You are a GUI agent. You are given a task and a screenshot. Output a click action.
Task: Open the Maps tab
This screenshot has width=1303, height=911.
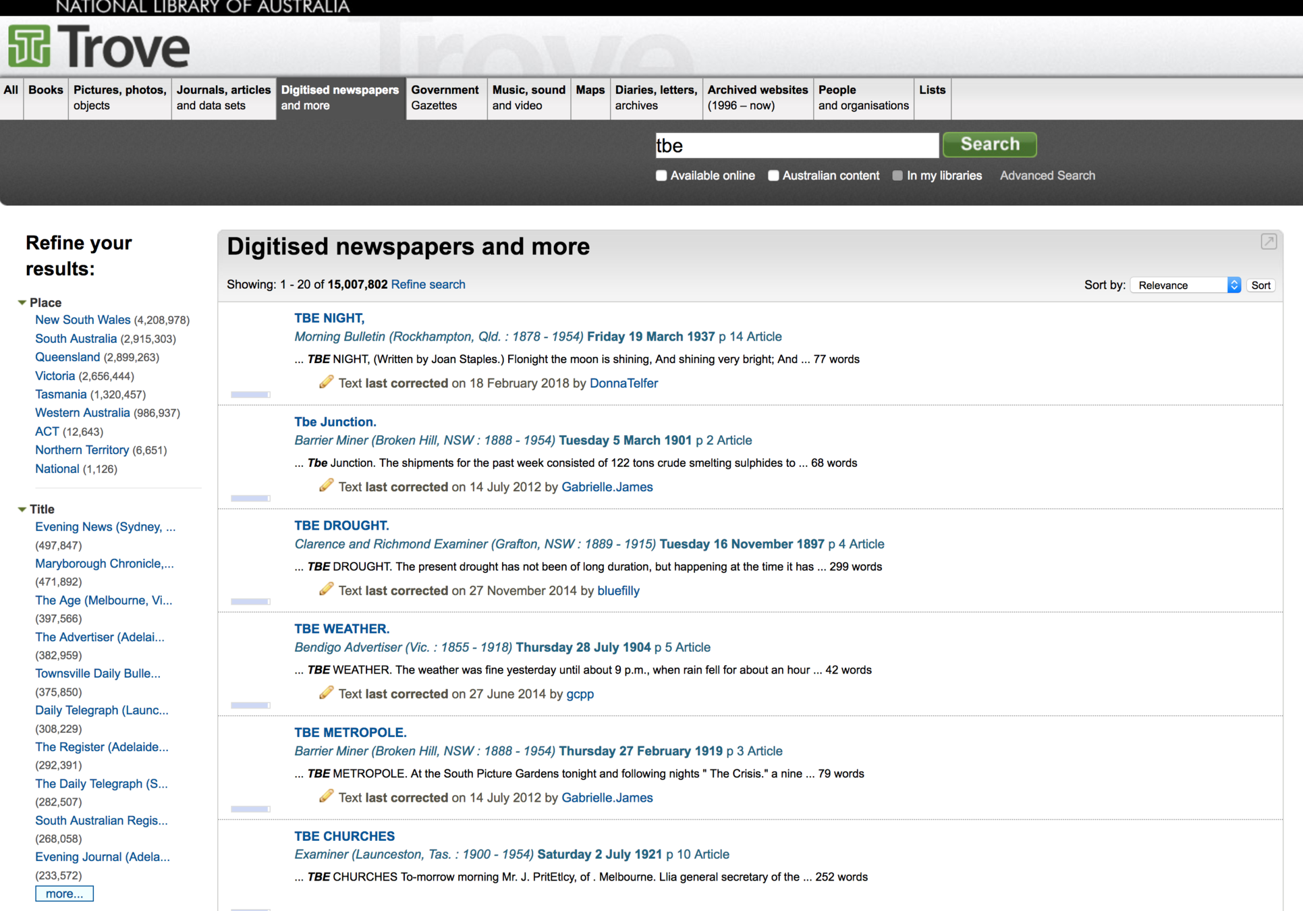pyautogui.click(x=590, y=90)
